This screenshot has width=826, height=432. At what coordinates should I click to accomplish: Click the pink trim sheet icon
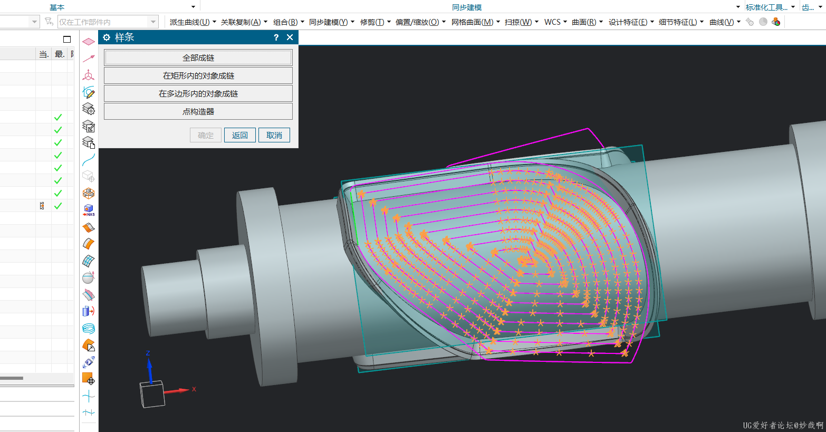(89, 294)
